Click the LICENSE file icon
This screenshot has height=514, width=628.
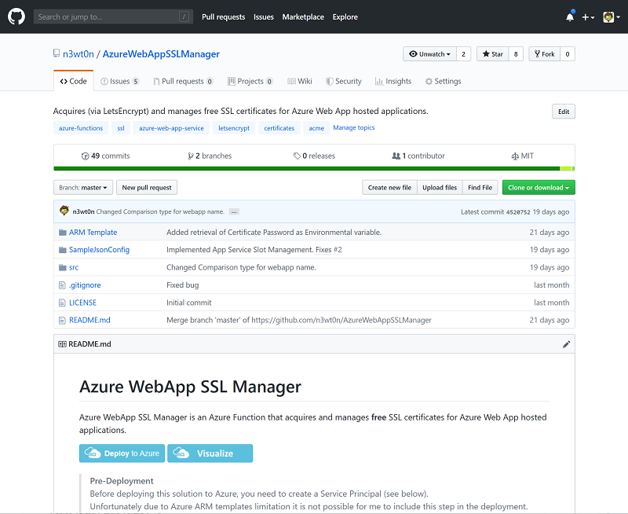(62, 303)
